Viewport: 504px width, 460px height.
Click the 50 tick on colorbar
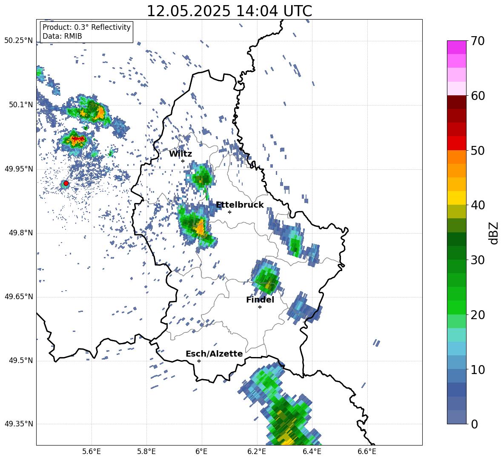[478, 151]
